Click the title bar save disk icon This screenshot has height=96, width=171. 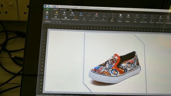pos(55,6)
